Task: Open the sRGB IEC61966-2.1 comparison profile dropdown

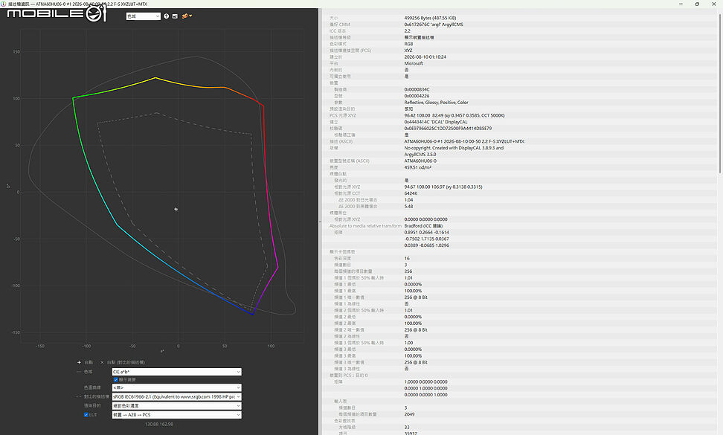Action: (x=176, y=397)
